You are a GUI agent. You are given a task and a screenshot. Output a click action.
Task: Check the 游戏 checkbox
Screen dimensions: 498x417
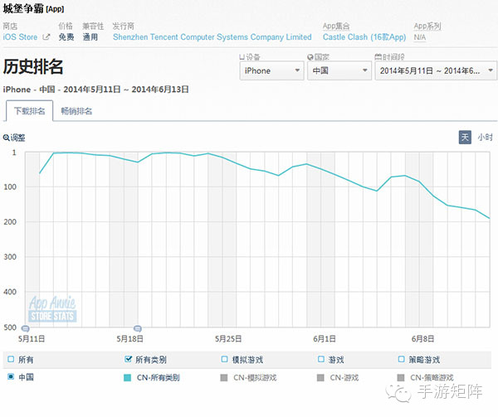pyautogui.click(x=321, y=359)
